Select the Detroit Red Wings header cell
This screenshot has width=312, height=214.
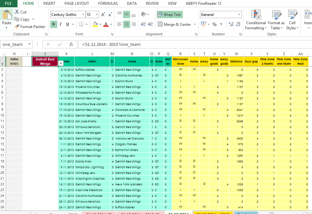[x=45, y=61]
